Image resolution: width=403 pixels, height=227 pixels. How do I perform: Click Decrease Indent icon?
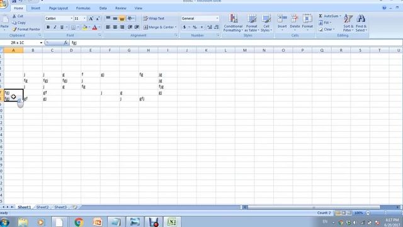(x=130, y=27)
